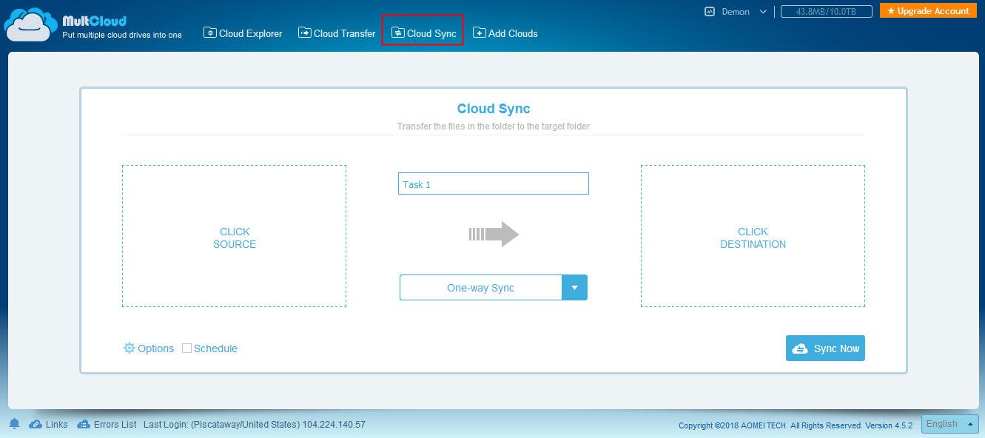Open the Links page

(x=56, y=425)
